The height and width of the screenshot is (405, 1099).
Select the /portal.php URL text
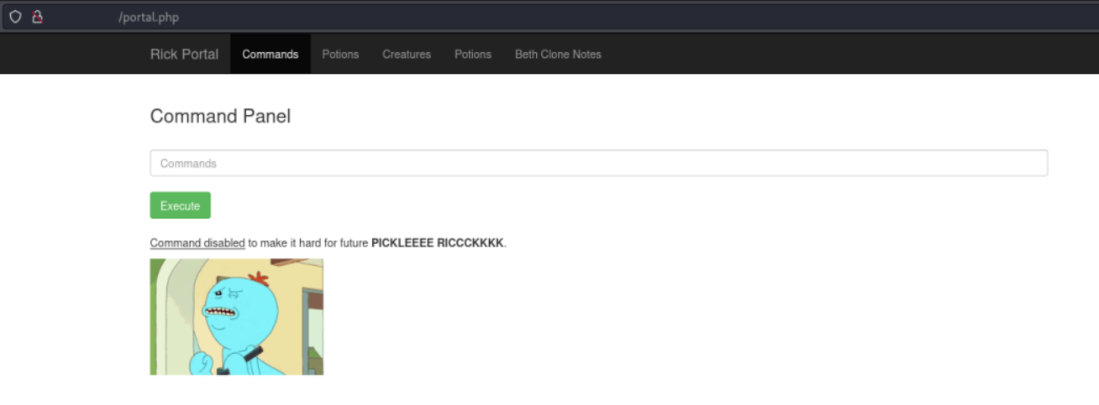point(149,17)
